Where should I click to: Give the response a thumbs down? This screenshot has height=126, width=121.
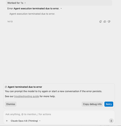coord(109,22)
